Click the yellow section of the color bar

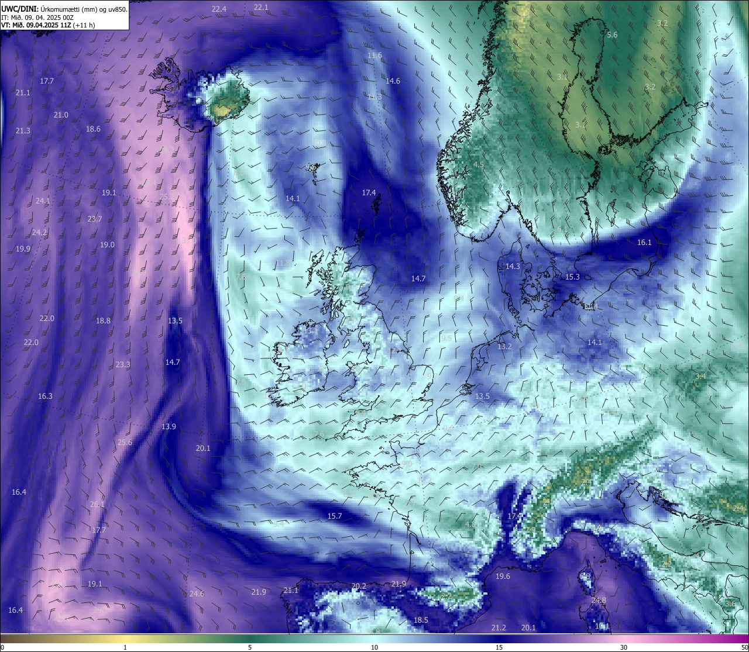(126, 638)
